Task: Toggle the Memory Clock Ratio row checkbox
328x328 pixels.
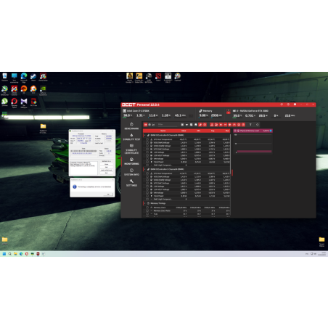Action: click(x=147, y=210)
